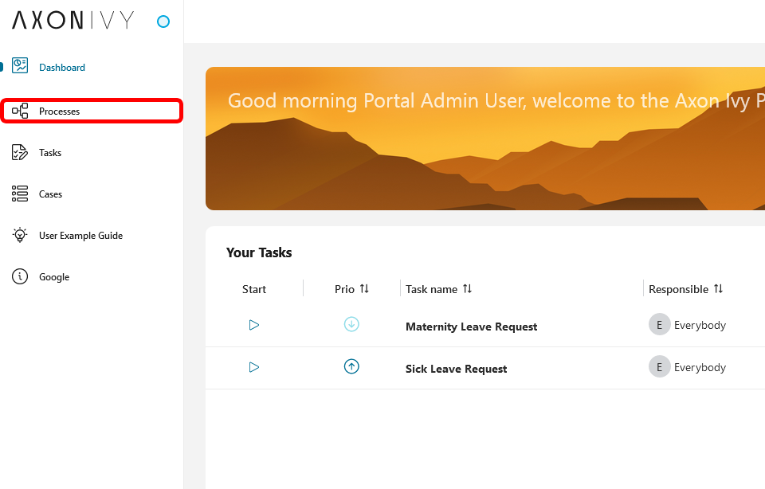This screenshot has width=765, height=489.
Task: Click the Your Tasks widget title
Action: coord(259,252)
